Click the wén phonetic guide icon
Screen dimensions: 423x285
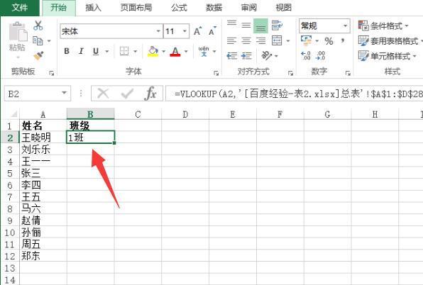(204, 51)
